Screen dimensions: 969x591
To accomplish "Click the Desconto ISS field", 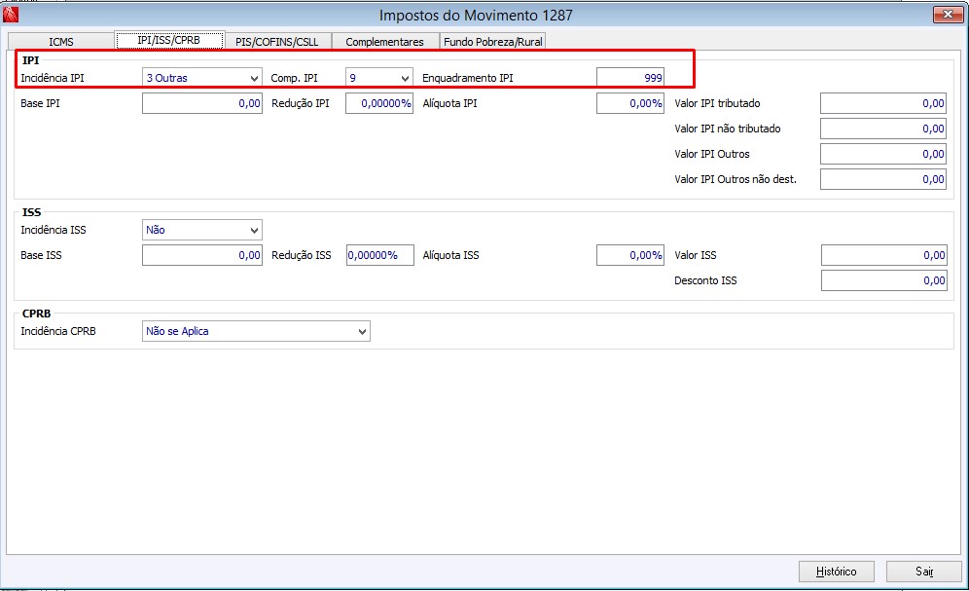I will pyautogui.click(x=883, y=280).
